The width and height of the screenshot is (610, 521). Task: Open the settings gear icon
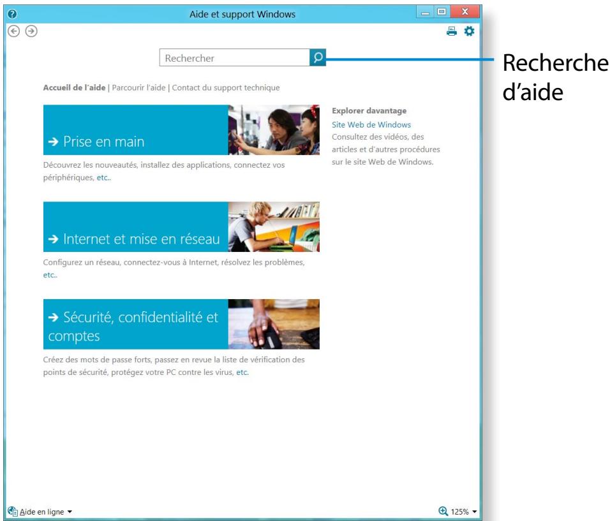469,31
